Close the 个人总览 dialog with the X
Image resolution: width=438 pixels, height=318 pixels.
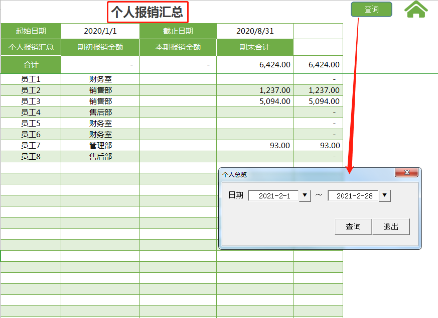tap(407, 173)
